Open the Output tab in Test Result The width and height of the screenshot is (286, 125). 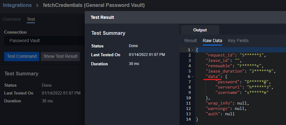[200, 30]
